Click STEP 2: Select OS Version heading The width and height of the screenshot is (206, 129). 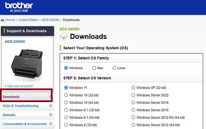(87, 78)
